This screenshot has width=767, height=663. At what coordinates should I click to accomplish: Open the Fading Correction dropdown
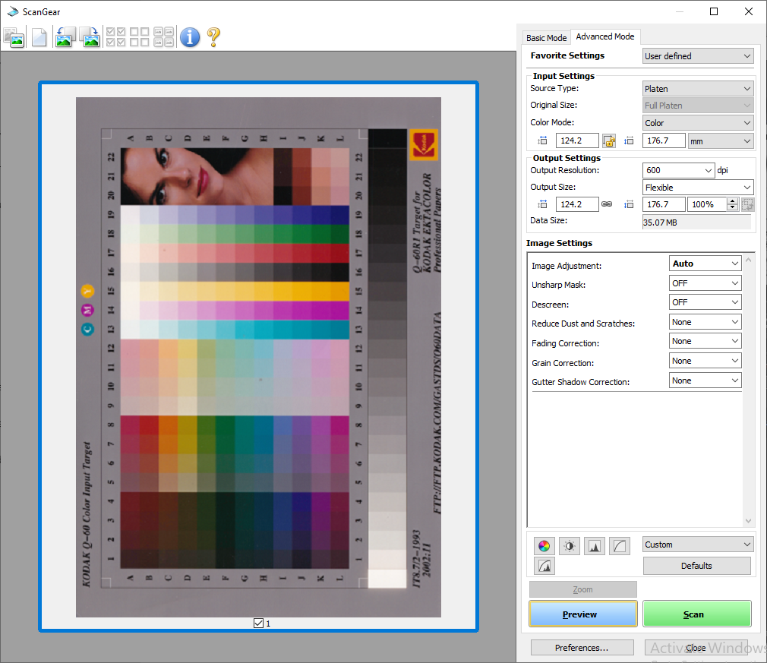(x=705, y=341)
